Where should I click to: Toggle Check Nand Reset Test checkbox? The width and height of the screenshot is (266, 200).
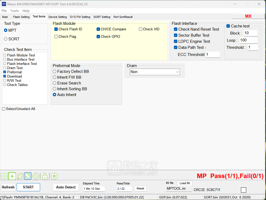tap(175, 29)
